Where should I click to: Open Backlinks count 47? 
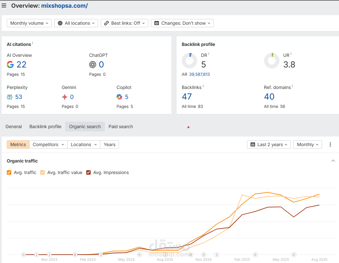187,97
